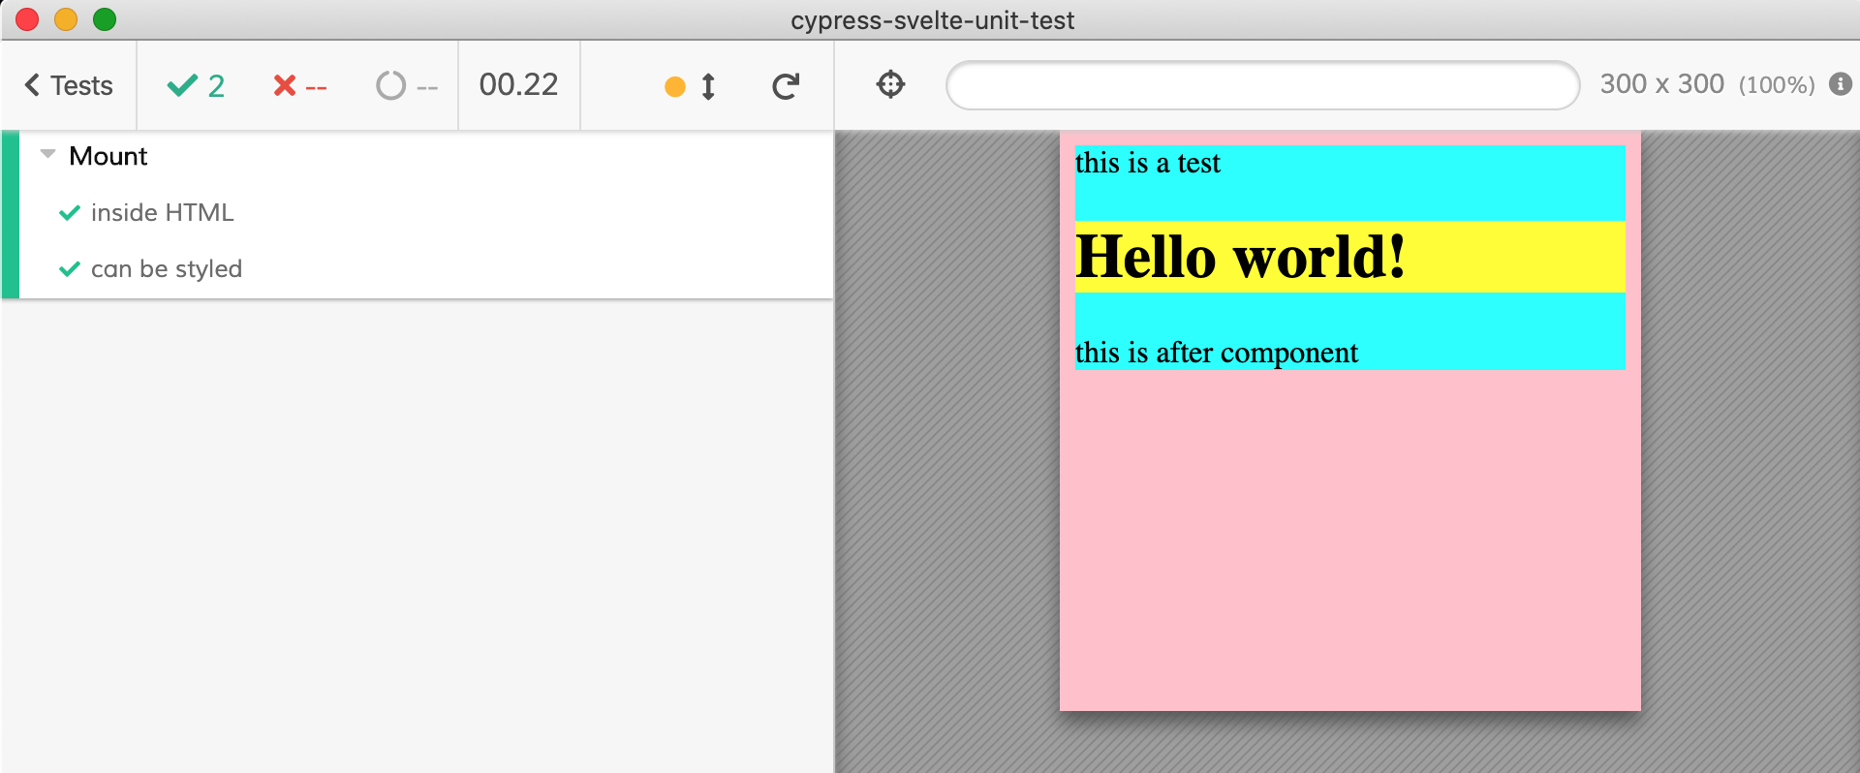Focus the URL address bar field
Image resolution: width=1860 pixels, height=773 pixels.
1262,85
